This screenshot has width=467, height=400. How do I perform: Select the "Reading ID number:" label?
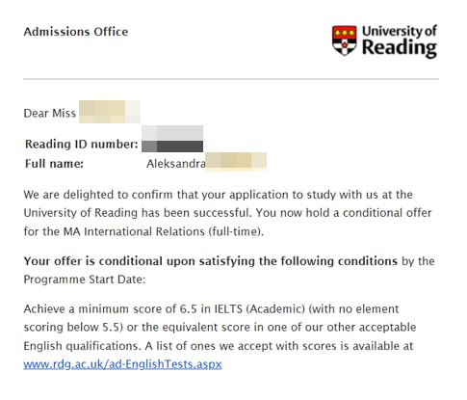point(82,145)
